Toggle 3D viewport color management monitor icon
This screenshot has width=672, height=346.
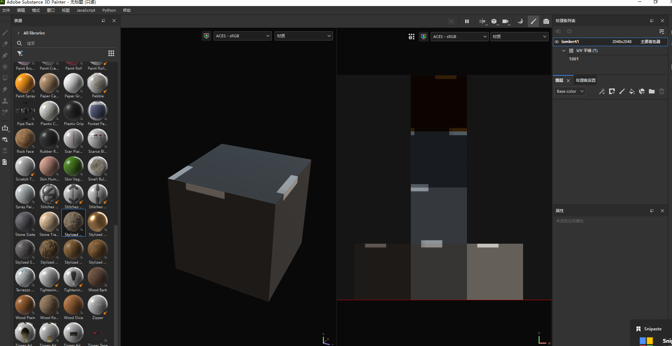pyautogui.click(x=206, y=36)
